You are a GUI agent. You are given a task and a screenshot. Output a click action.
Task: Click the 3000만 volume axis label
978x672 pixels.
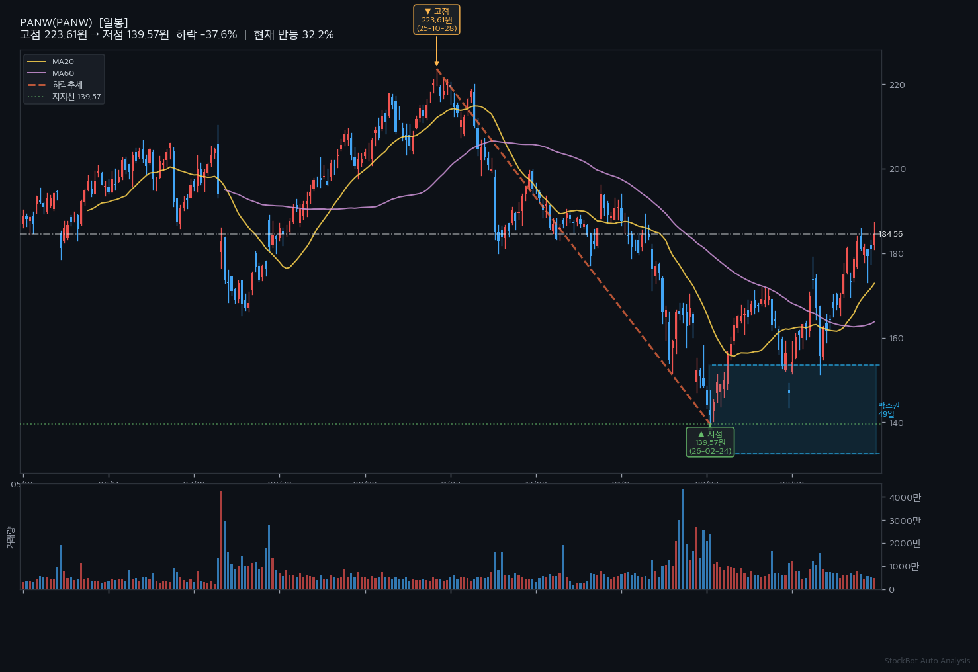coord(905,521)
